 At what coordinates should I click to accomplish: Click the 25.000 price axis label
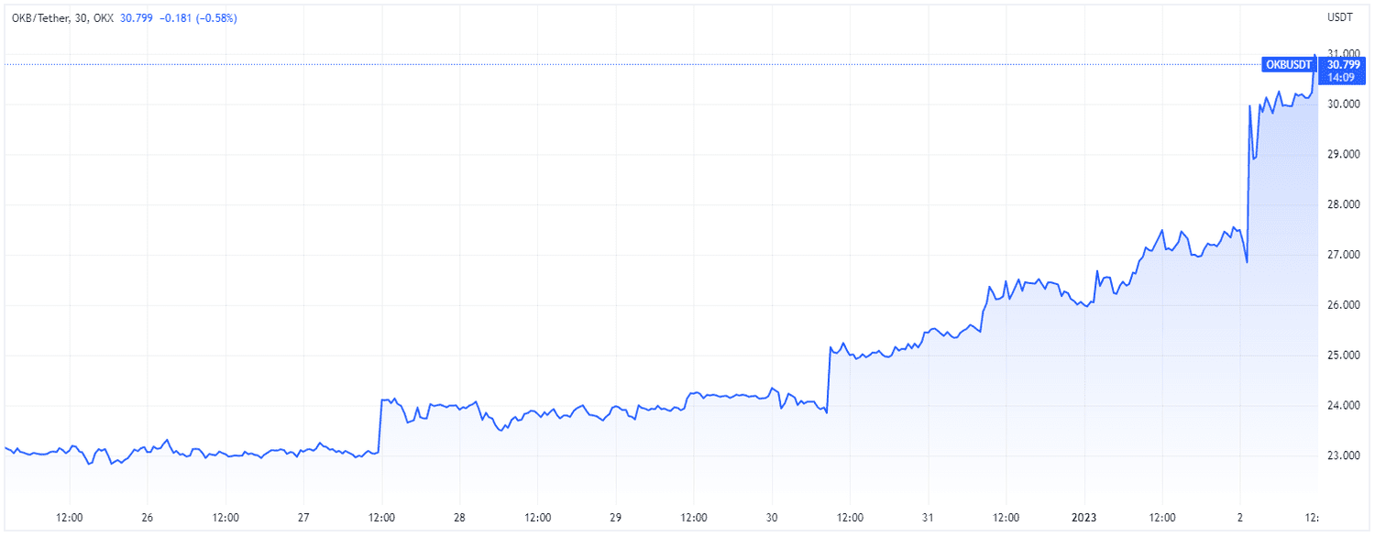(x=1343, y=356)
